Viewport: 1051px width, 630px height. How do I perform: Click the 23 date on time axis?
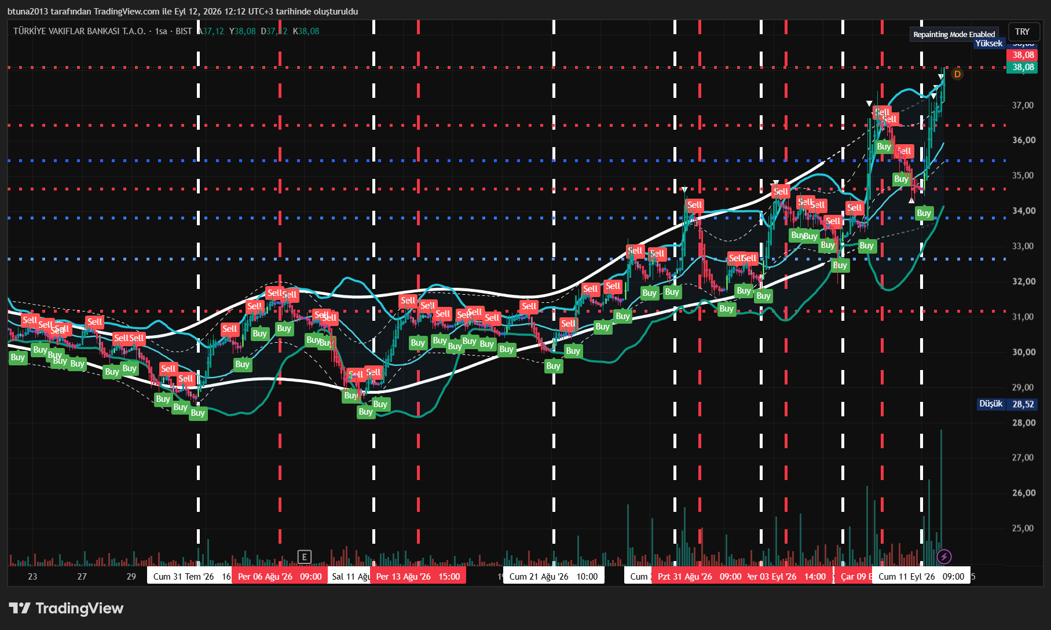[32, 577]
